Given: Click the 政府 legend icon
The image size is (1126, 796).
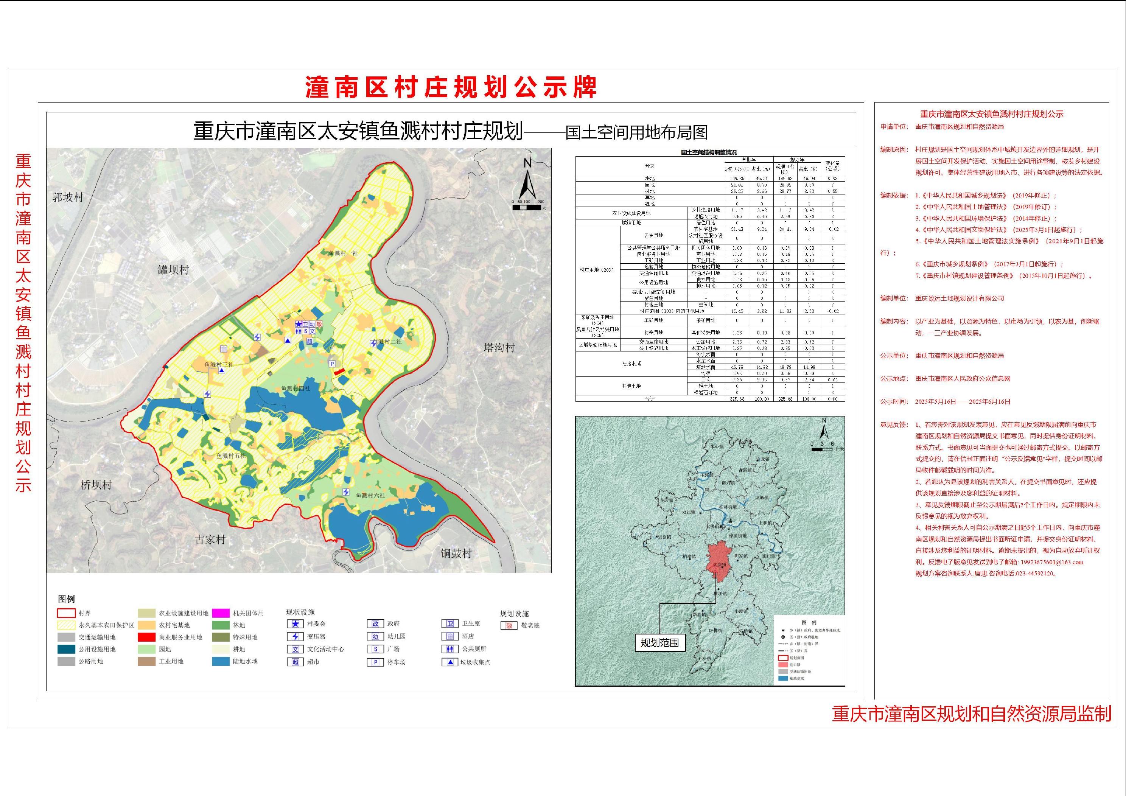Looking at the screenshot, I should pos(375,624).
